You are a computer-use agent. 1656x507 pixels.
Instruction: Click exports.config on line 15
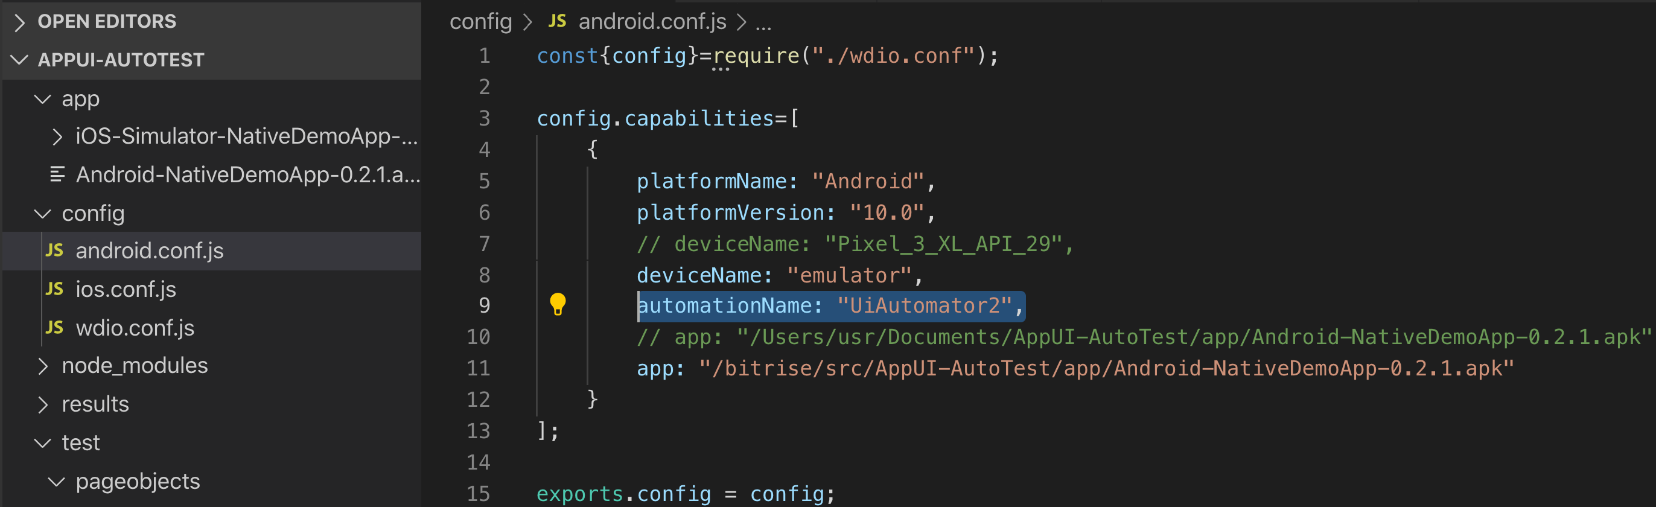click(623, 494)
